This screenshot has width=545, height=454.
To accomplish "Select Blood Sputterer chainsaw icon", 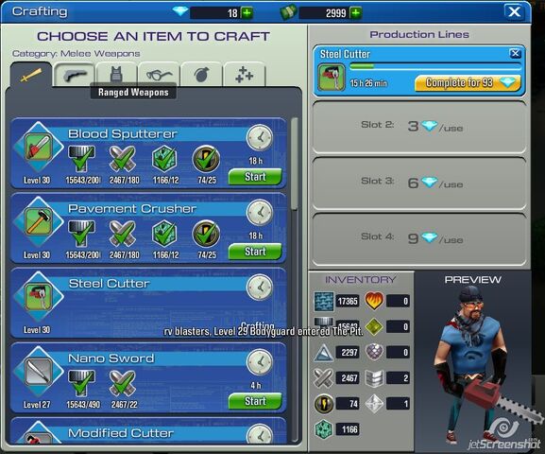I will pos(38,148).
